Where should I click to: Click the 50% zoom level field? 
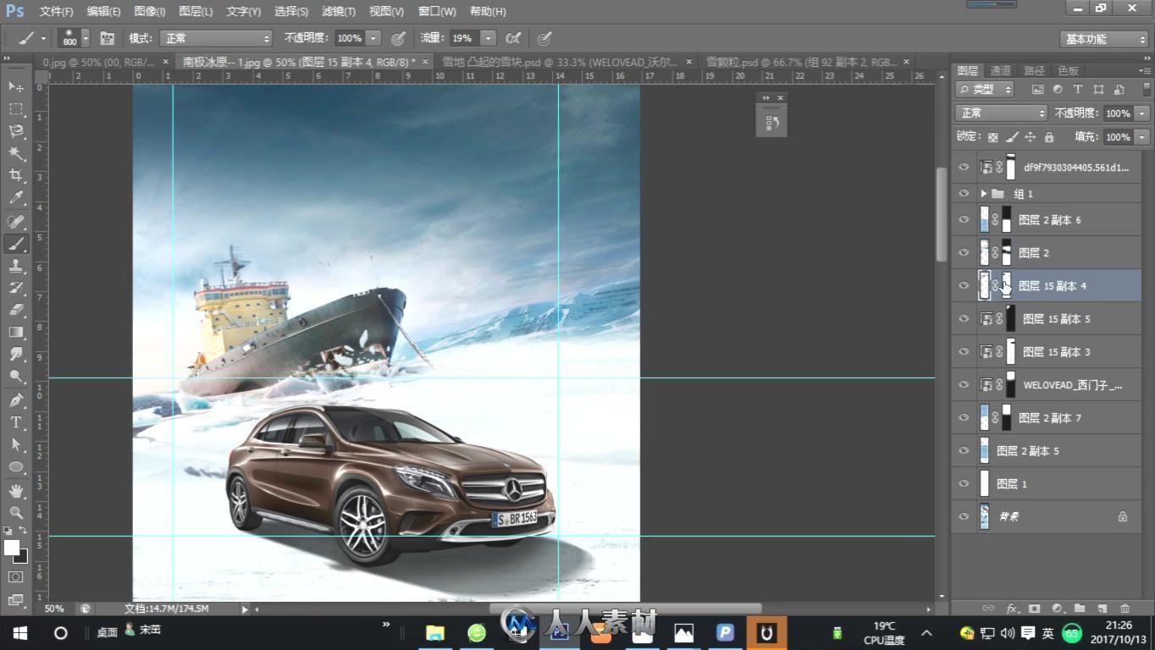[56, 609]
